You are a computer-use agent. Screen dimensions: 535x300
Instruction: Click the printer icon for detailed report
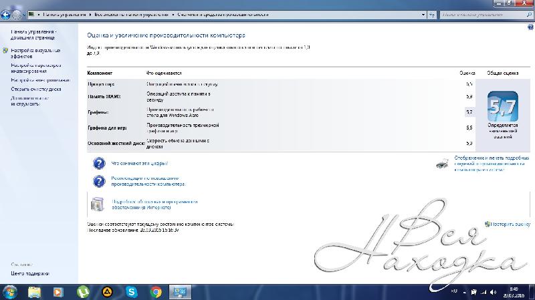tap(442, 162)
